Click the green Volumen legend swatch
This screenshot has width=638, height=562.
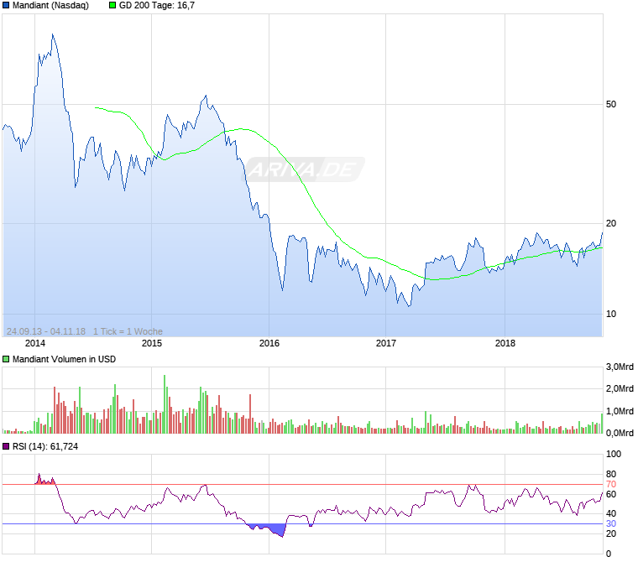click(x=6, y=359)
